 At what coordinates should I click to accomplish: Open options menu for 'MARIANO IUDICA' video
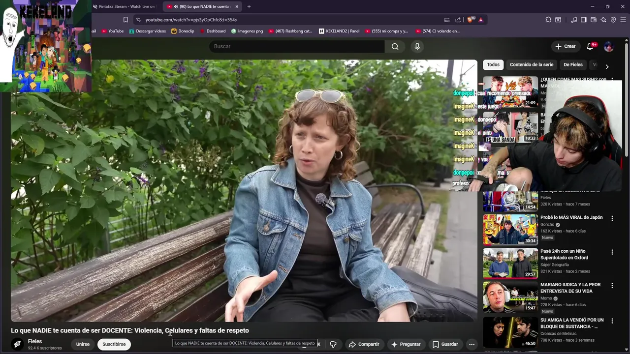click(612, 286)
